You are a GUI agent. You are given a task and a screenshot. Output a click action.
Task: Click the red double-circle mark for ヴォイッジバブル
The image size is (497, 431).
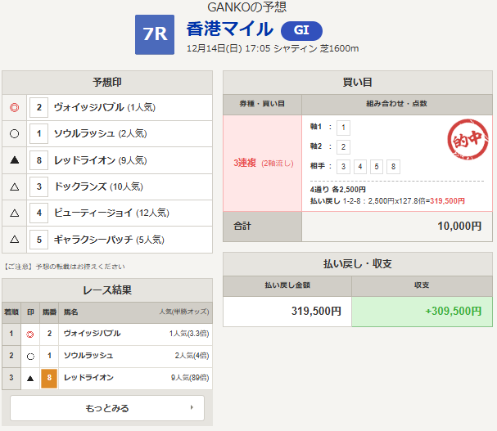(14, 108)
